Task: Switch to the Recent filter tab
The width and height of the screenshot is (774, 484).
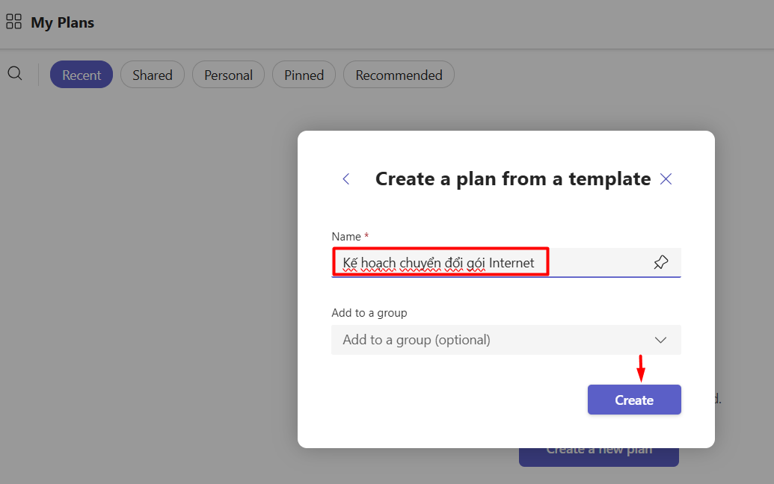Action: tap(82, 75)
